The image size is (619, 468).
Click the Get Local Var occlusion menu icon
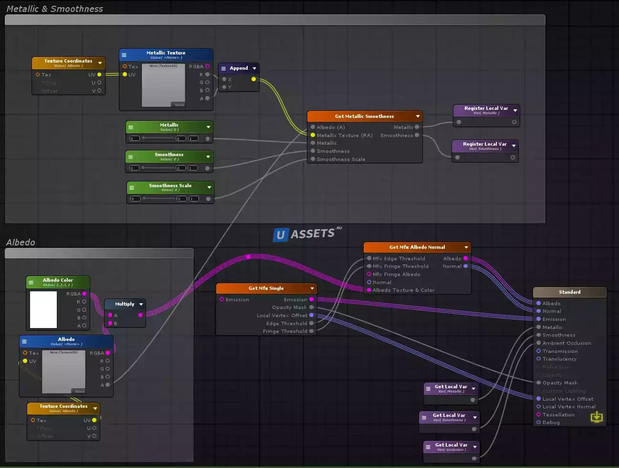(x=428, y=447)
